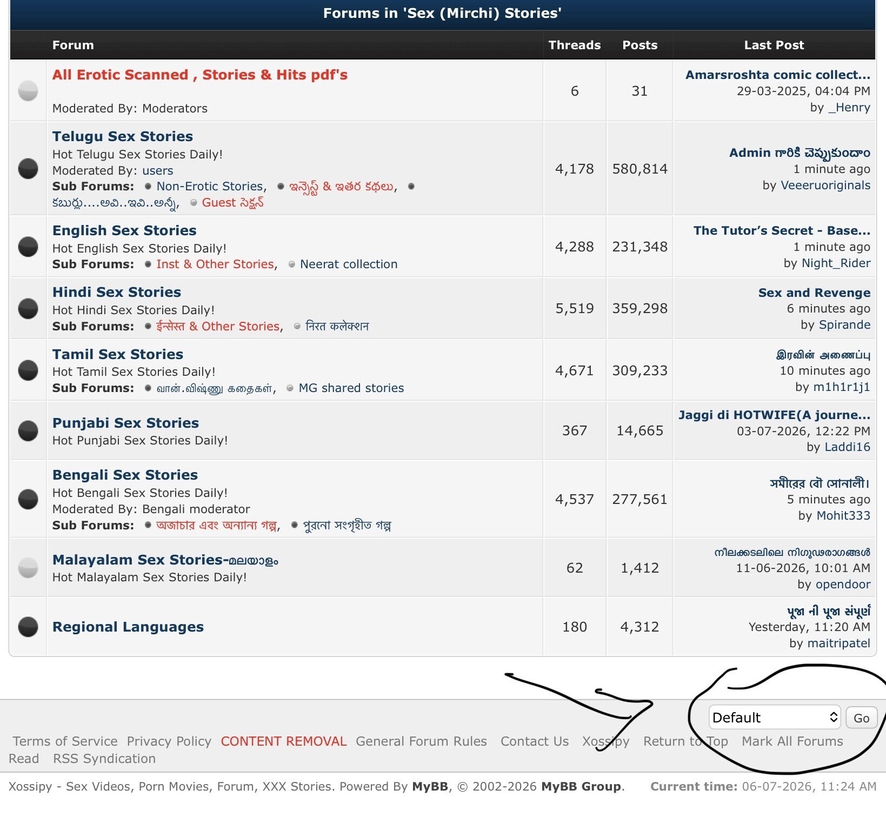886x823 pixels.
Task: Click grey status icon beside Malayalam forum
Action: tap(28, 568)
